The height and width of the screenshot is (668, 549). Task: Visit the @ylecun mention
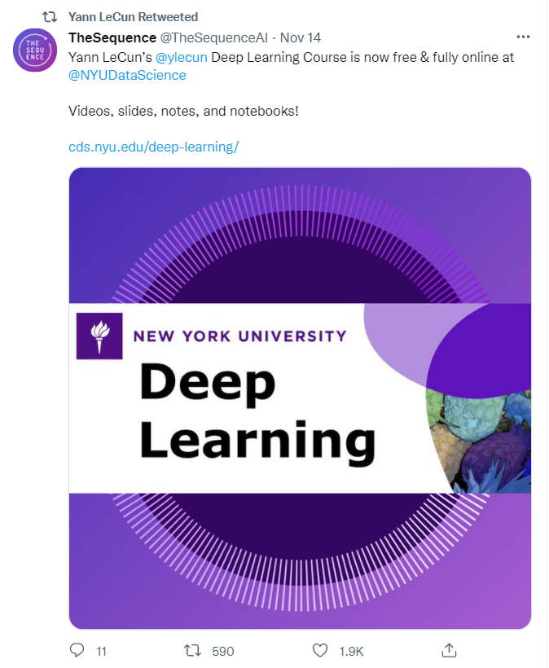coord(181,58)
